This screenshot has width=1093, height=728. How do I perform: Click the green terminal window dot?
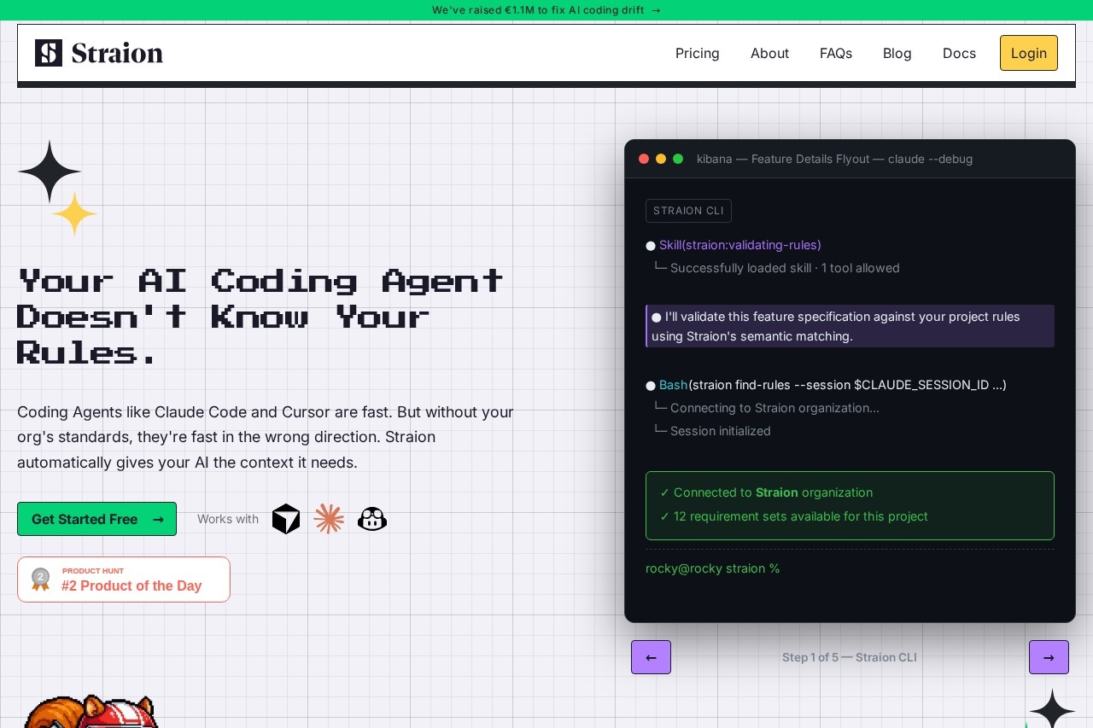click(678, 159)
